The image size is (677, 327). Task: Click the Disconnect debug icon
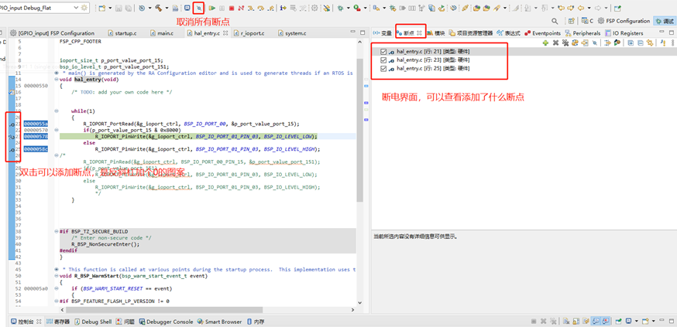pos(241,8)
